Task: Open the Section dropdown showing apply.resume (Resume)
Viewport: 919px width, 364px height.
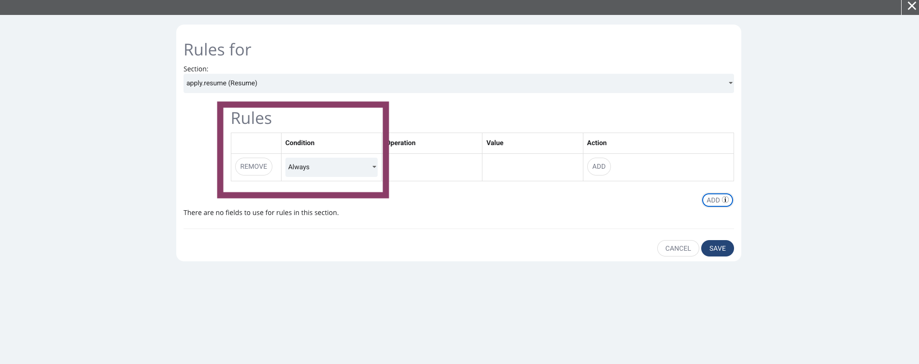Action: pos(458,83)
